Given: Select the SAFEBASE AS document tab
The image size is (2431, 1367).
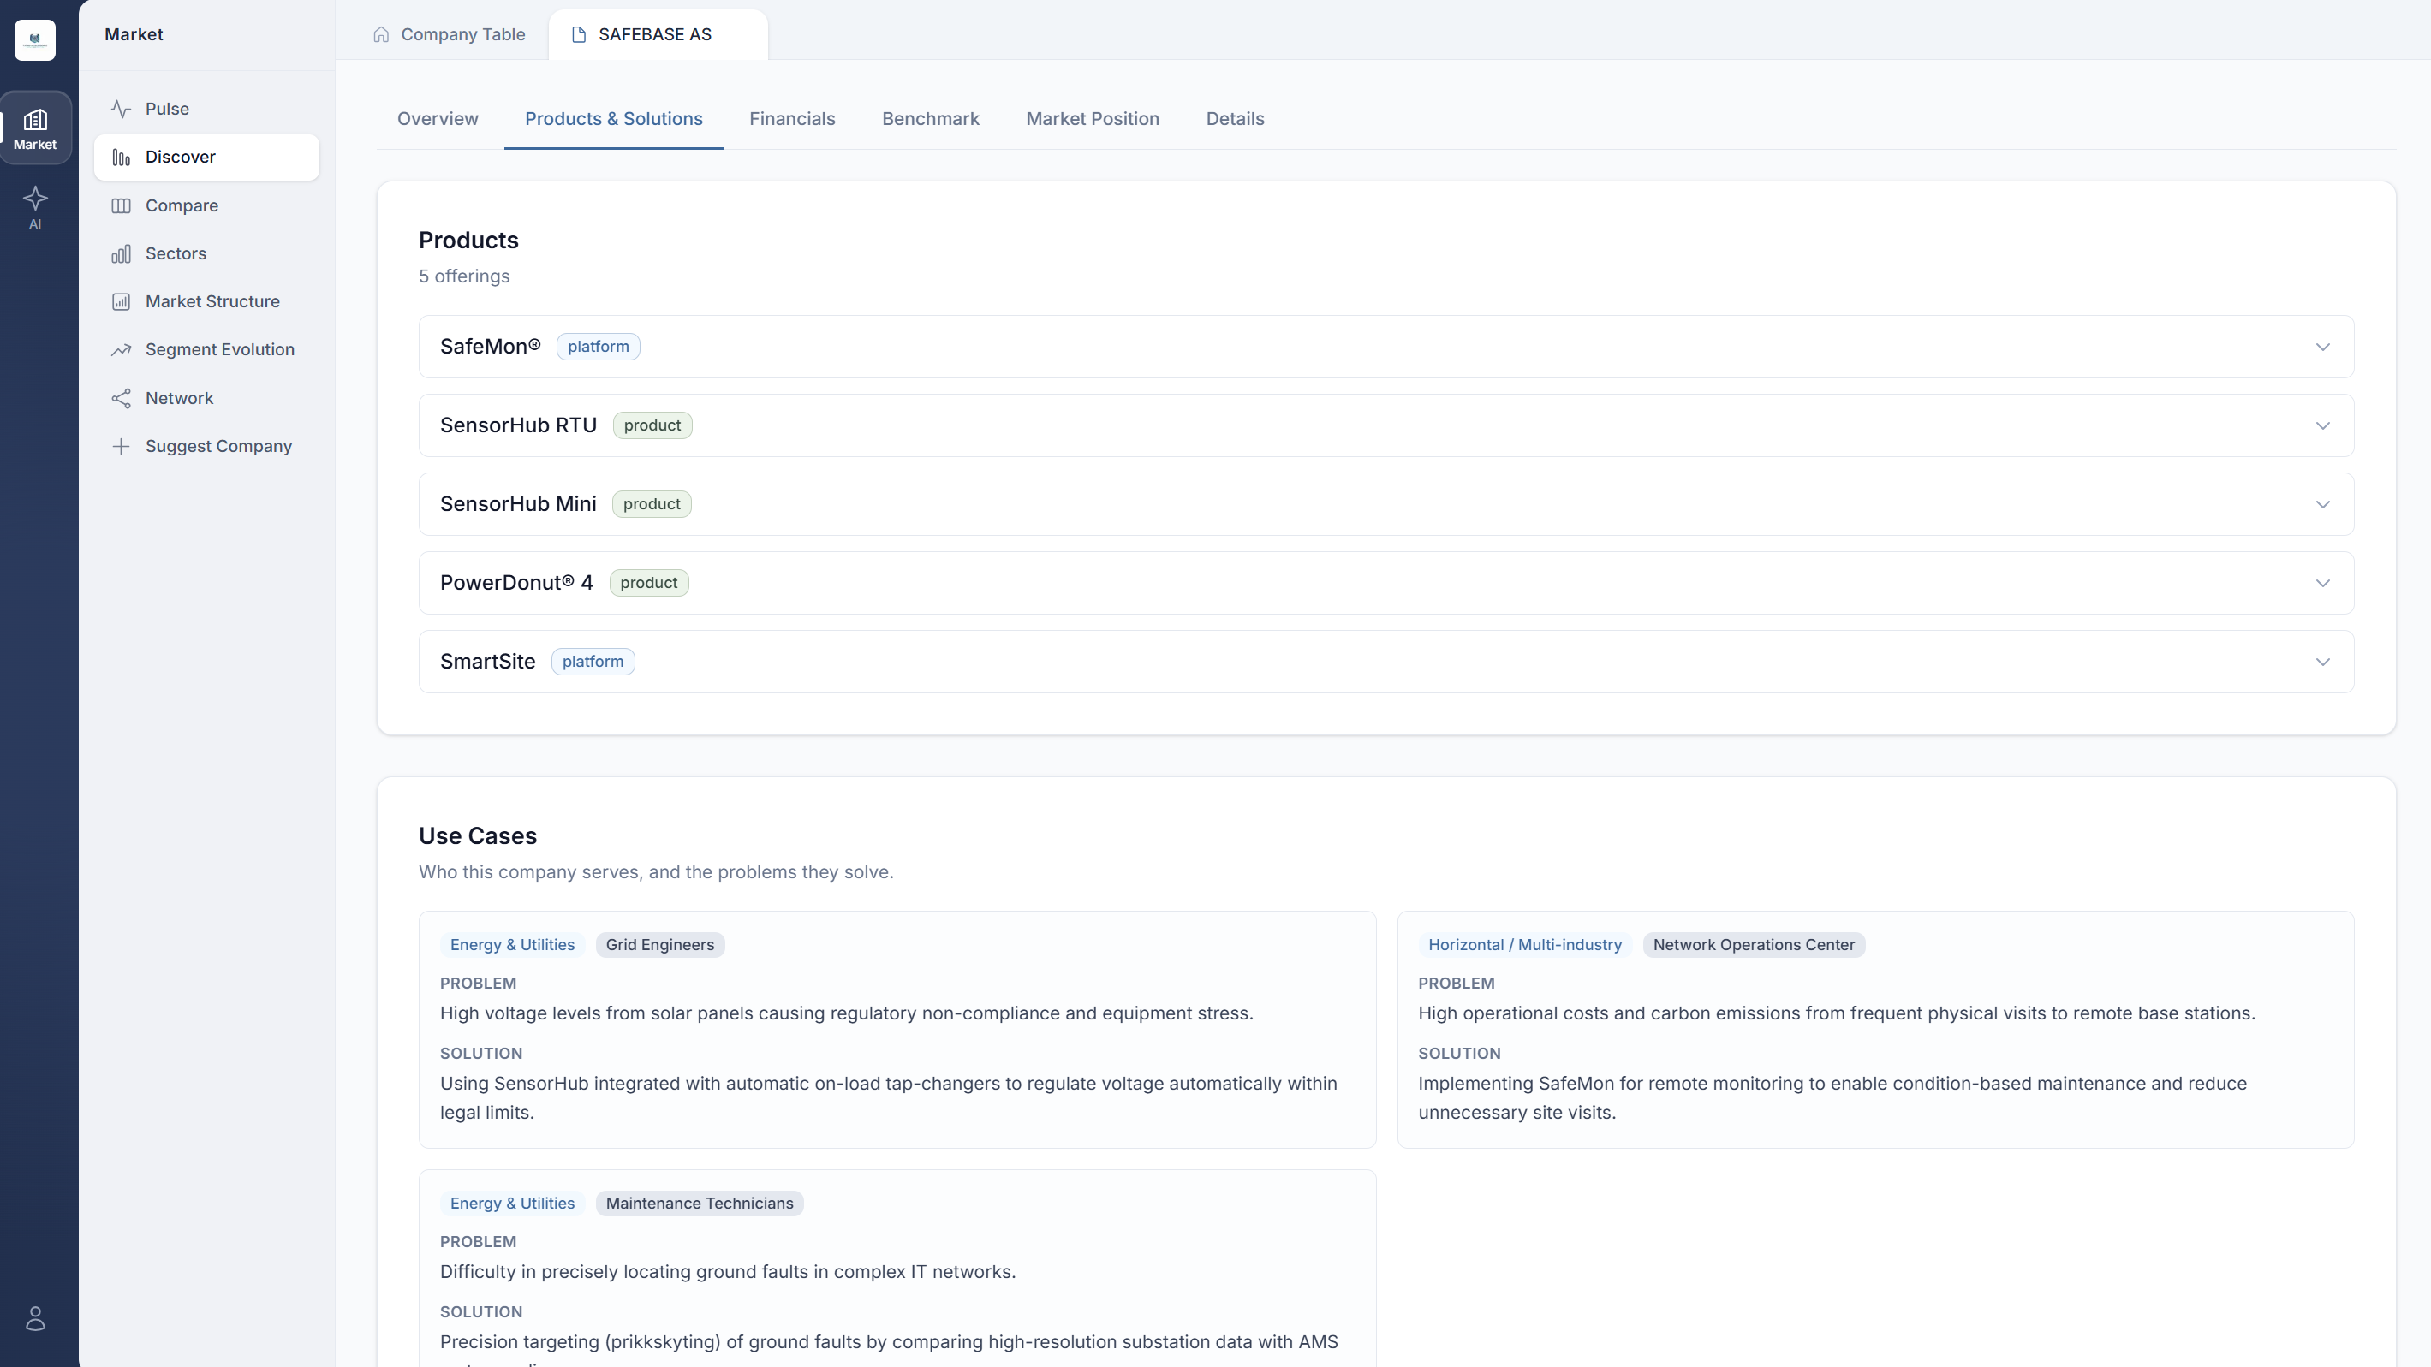Looking at the screenshot, I should point(657,35).
